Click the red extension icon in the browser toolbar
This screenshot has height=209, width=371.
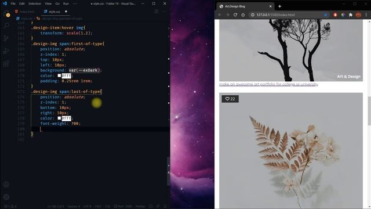(335, 15)
